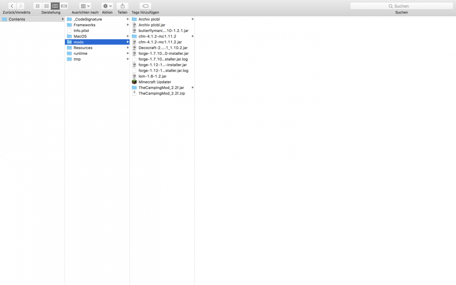Image resolution: width=456 pixels, height=285 pixels.
Task: Select the MacOS folder icon
Action: tap(69, 36)
